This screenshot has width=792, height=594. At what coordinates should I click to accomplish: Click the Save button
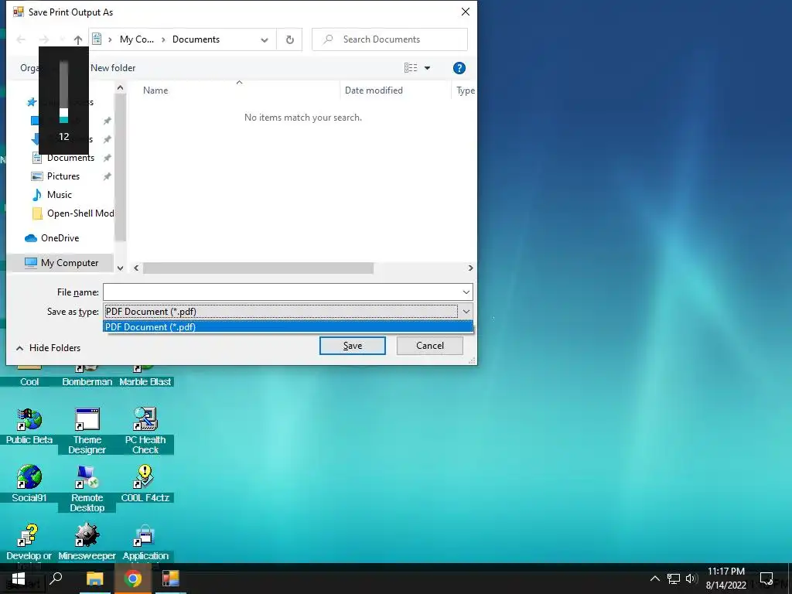pos(353,346)
